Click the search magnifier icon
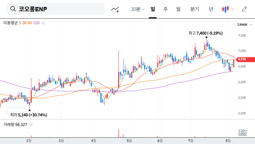The height and width of the screenshot is (144, 255). (13, 9)
